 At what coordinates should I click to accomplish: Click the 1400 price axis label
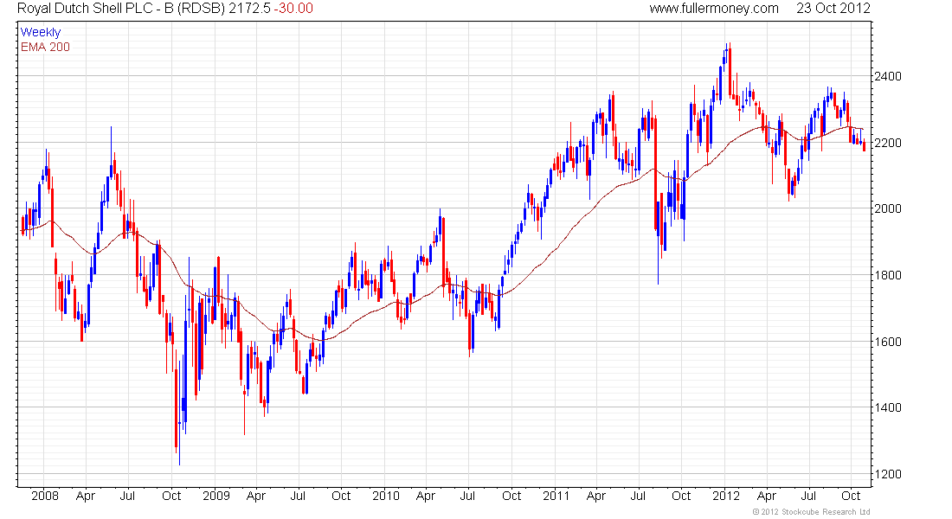[888, 408]
